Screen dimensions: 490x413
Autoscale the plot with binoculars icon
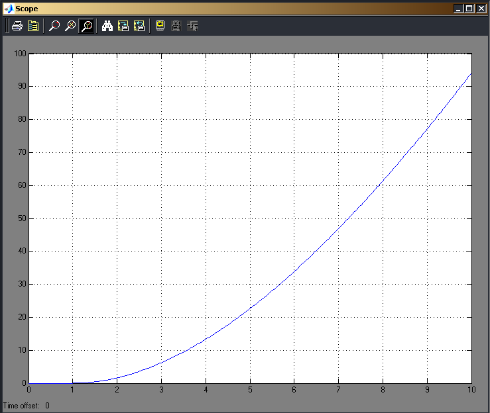107,26
